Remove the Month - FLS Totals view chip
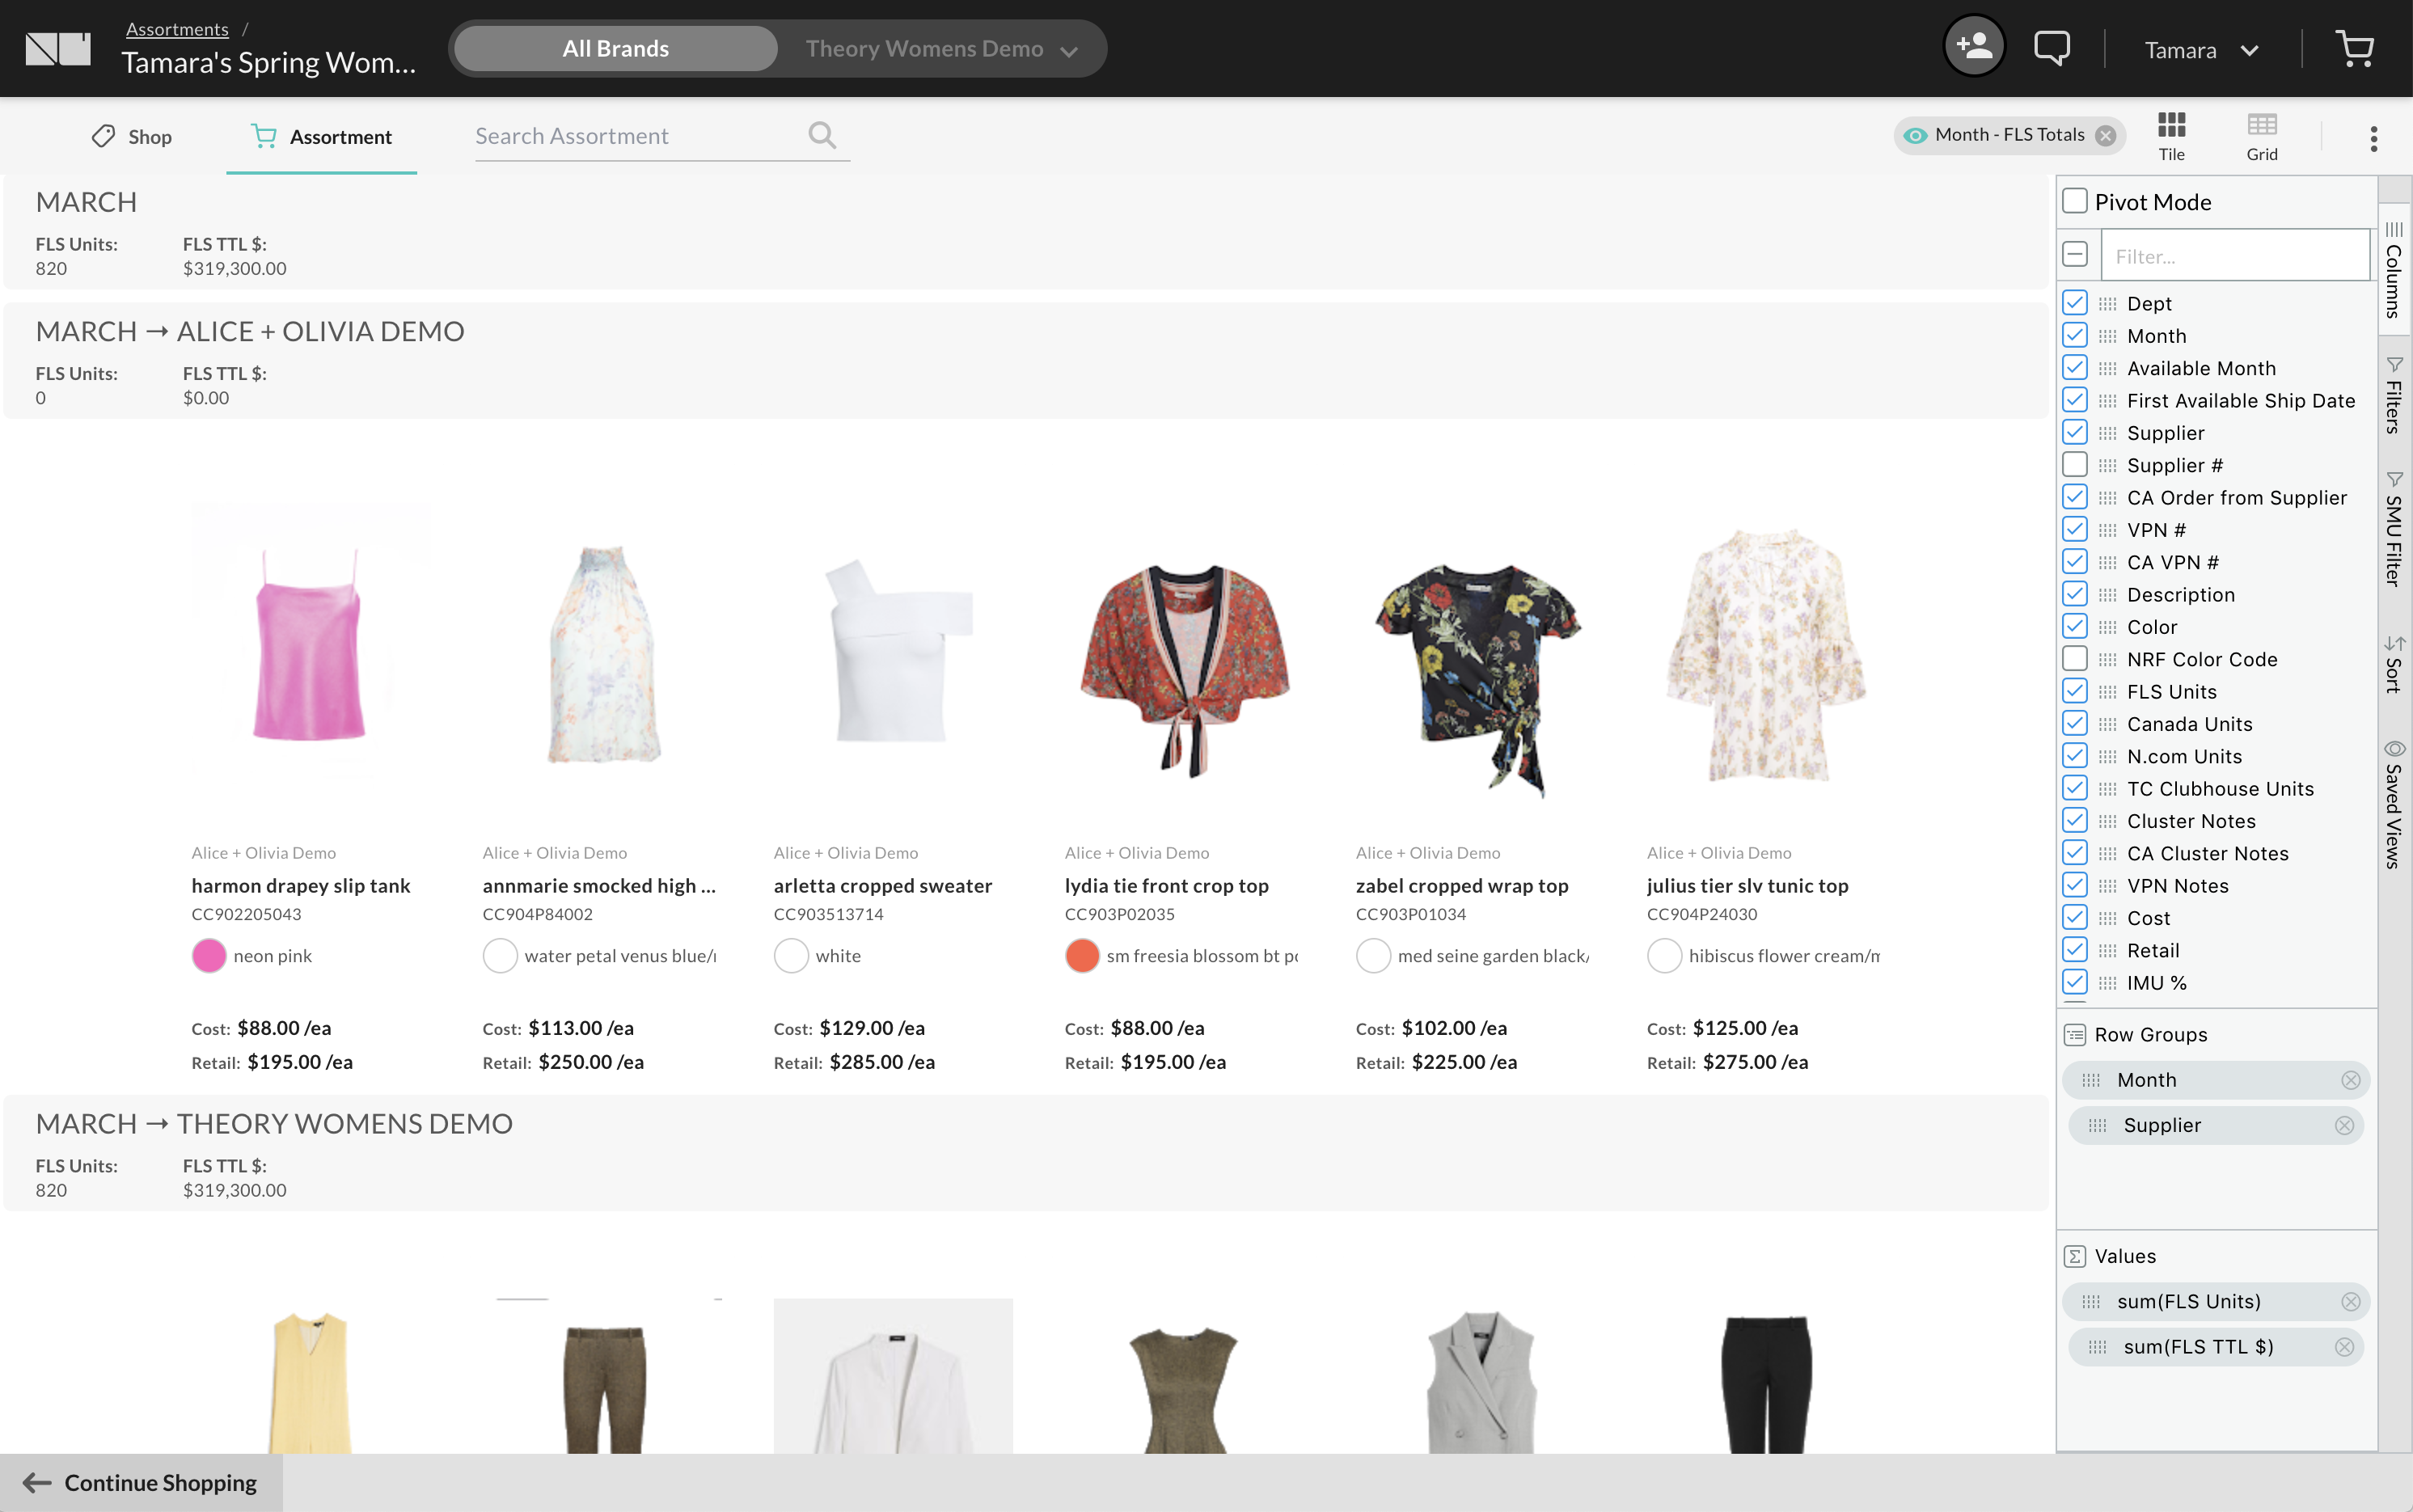This screenshot has height=1512, width=2413. click(x=2105, y=135)
